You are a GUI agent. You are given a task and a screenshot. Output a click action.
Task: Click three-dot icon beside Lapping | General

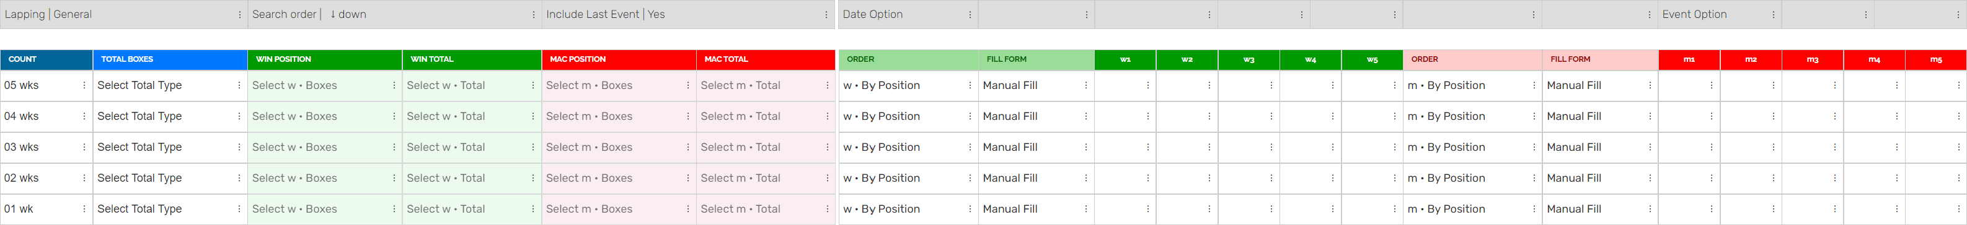click(240, 14)
